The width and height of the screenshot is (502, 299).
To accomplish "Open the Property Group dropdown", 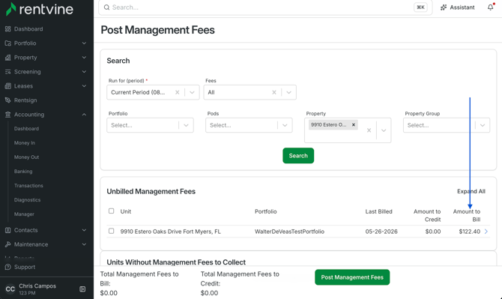I will tap(483, 125).
